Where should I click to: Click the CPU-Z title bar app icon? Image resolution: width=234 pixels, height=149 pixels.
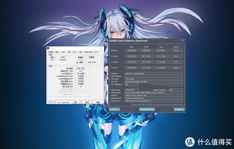[48, 48]
